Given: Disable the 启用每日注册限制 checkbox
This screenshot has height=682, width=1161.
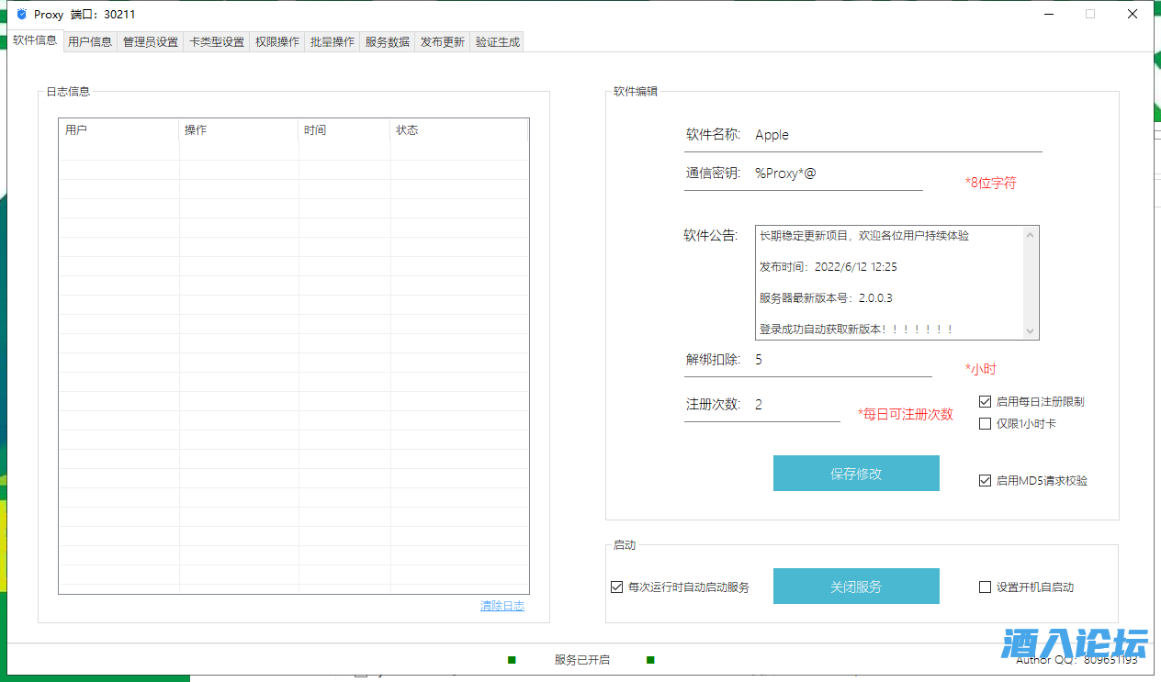Looking at the screenshot, I should [x=986, y=402].
